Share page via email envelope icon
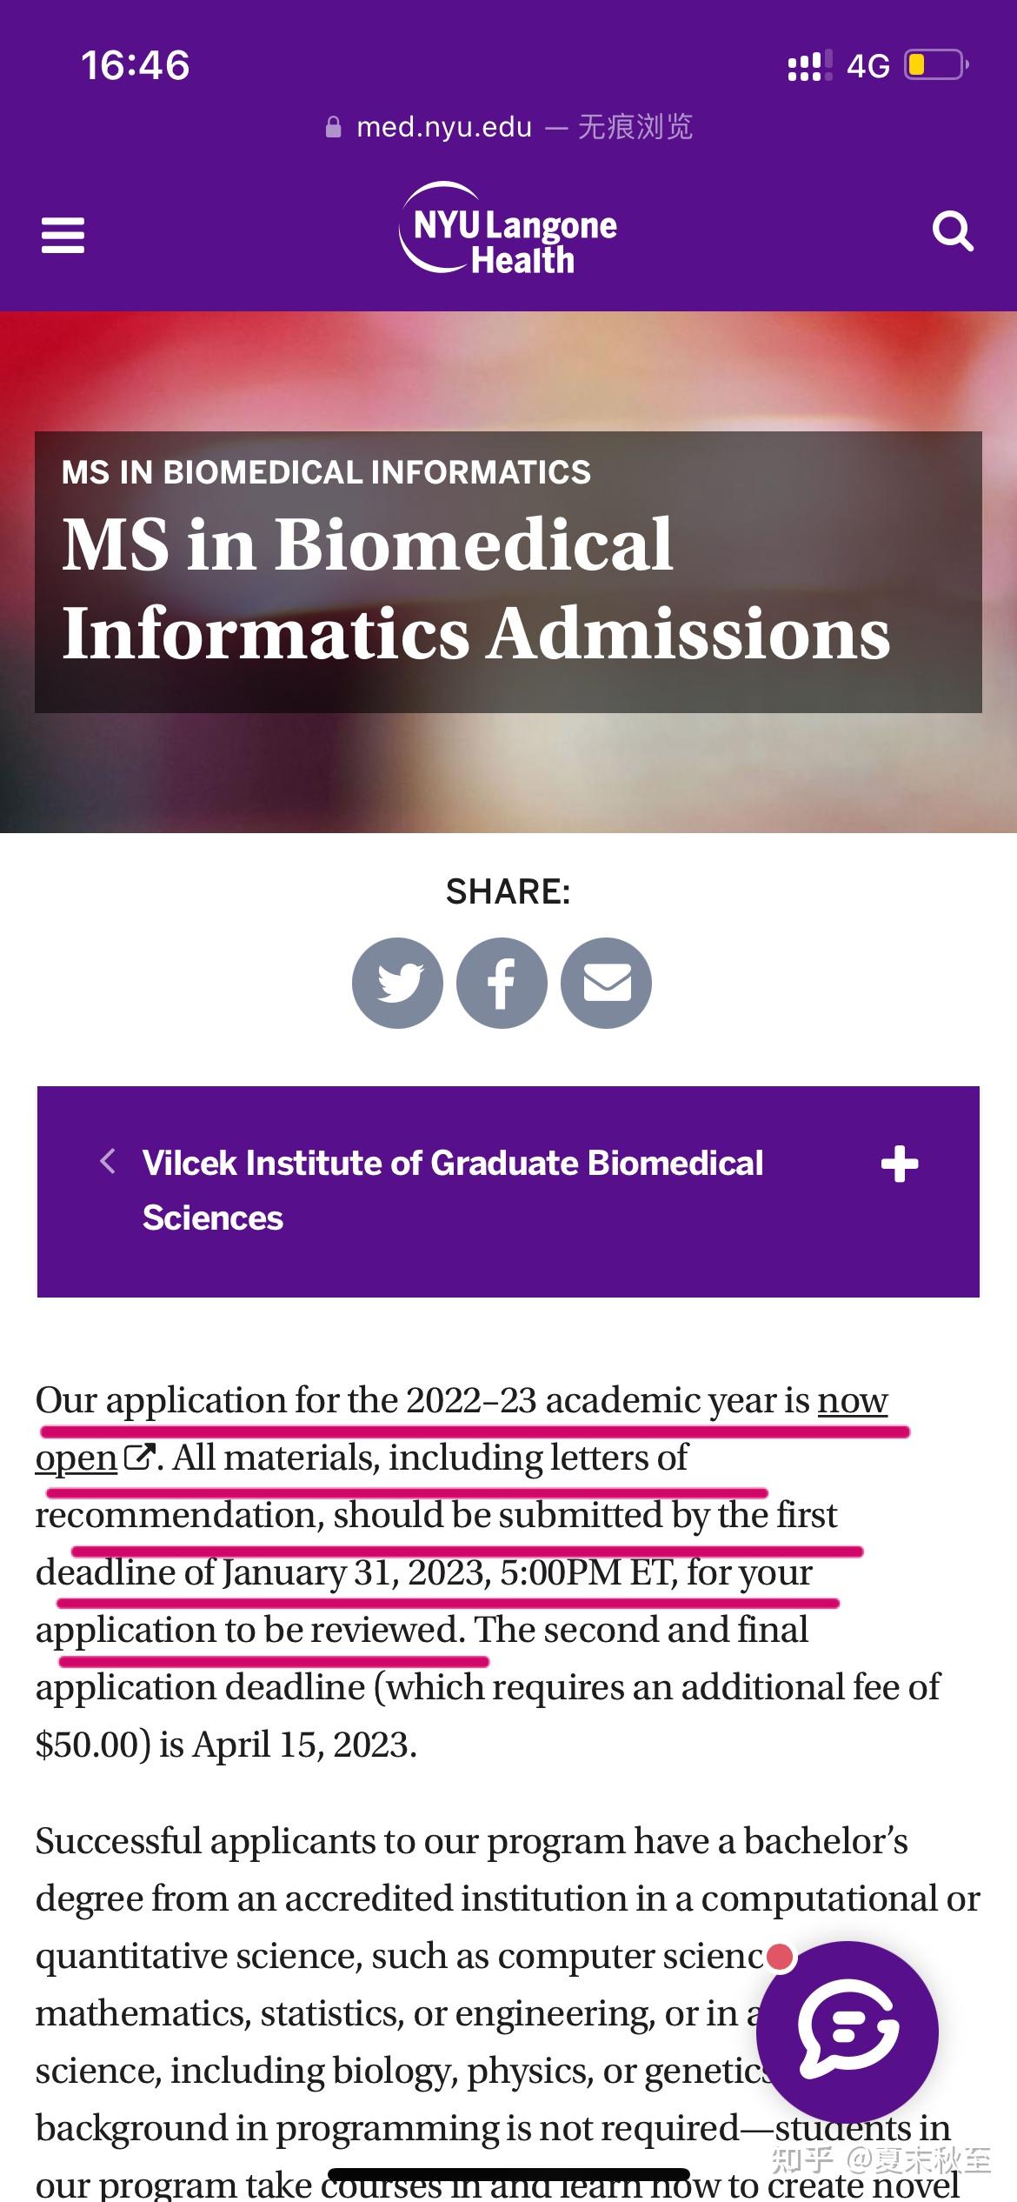The height and width of the screenshot is (2202, 1017). [606, 983]
